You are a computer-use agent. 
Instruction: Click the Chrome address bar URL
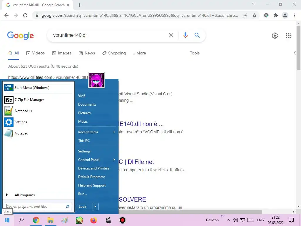[x=140, y=16]
